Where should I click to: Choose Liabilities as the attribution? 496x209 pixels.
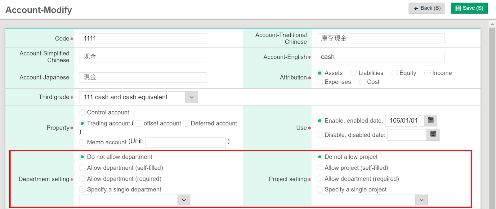coord(354,73)
